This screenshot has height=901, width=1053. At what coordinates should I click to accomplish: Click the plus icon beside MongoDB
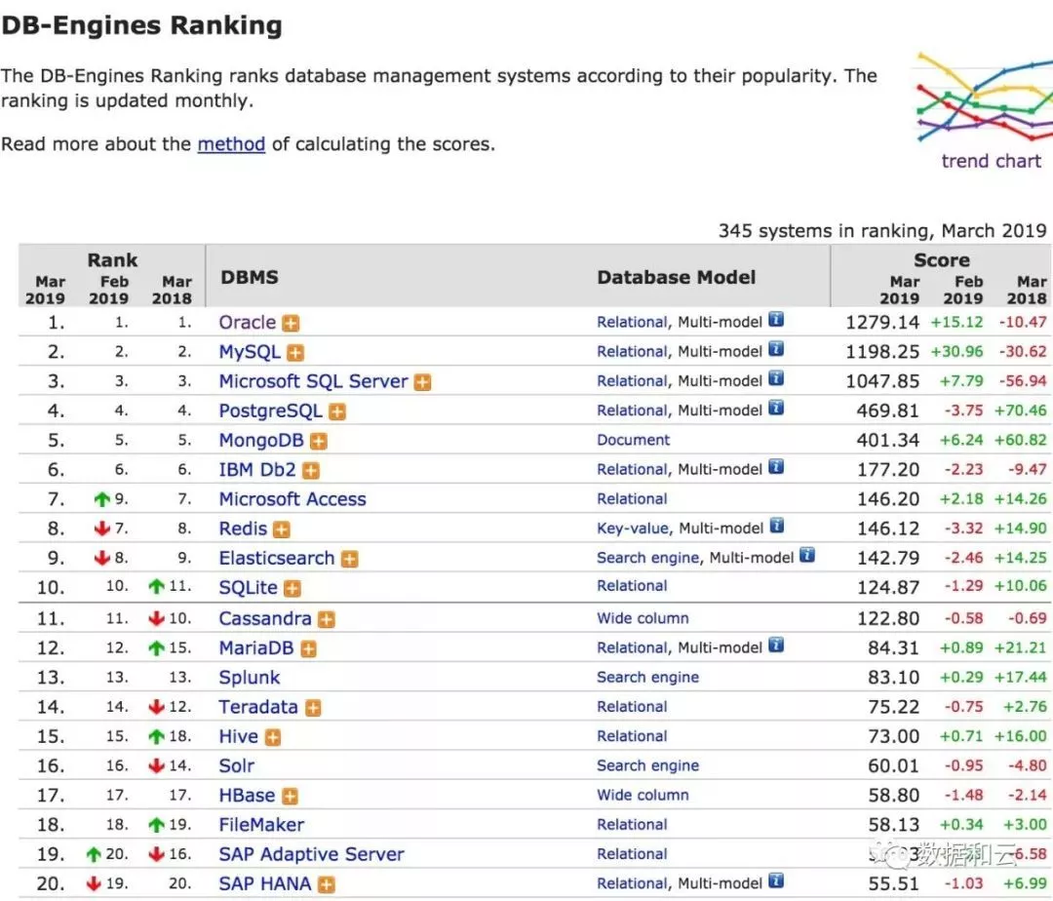[x=318, y=442]
